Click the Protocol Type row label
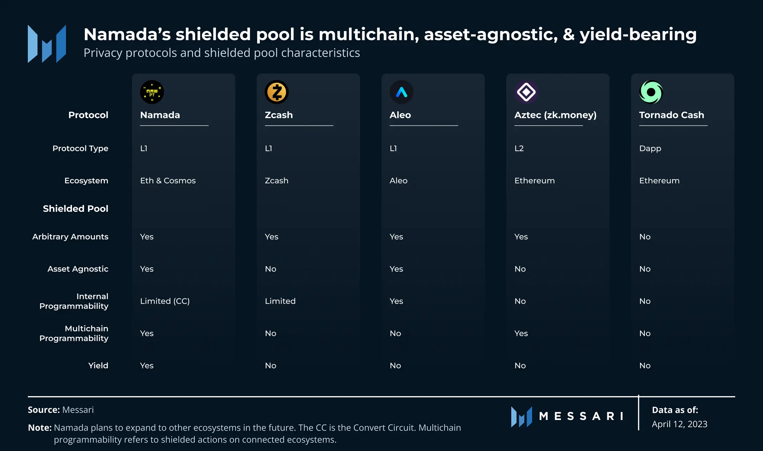The height and width of the screenshot is (451, 763). coord(80,148)
